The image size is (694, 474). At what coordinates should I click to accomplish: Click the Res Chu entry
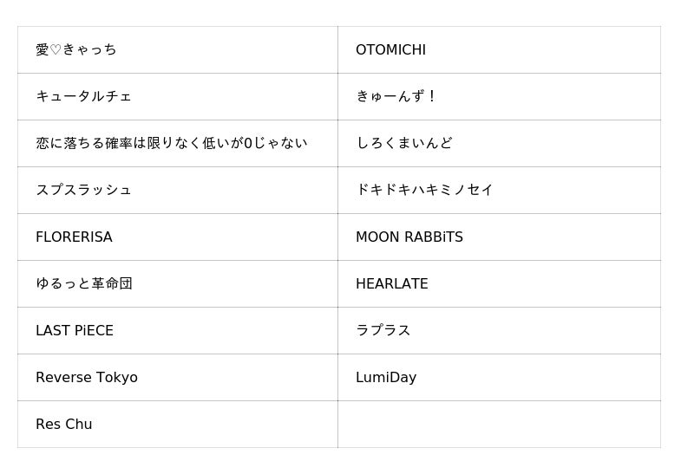point(63,425)
